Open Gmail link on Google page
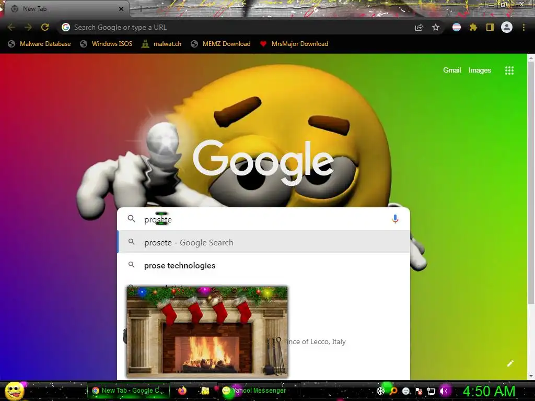535x401 pixels. pos(452,70)
